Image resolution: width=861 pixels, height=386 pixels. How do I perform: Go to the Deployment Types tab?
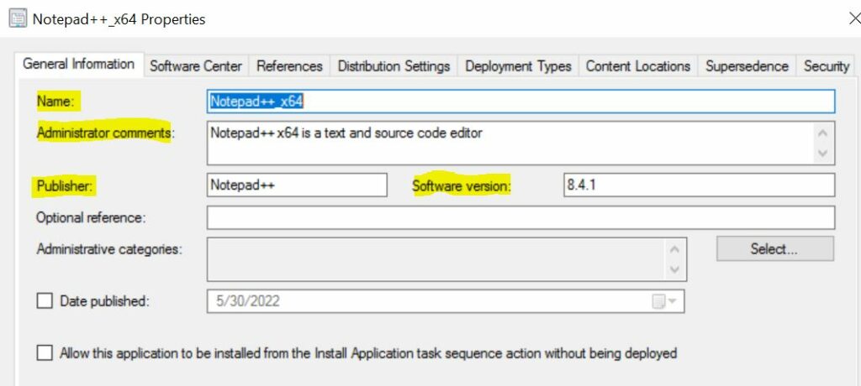point(518,66)
